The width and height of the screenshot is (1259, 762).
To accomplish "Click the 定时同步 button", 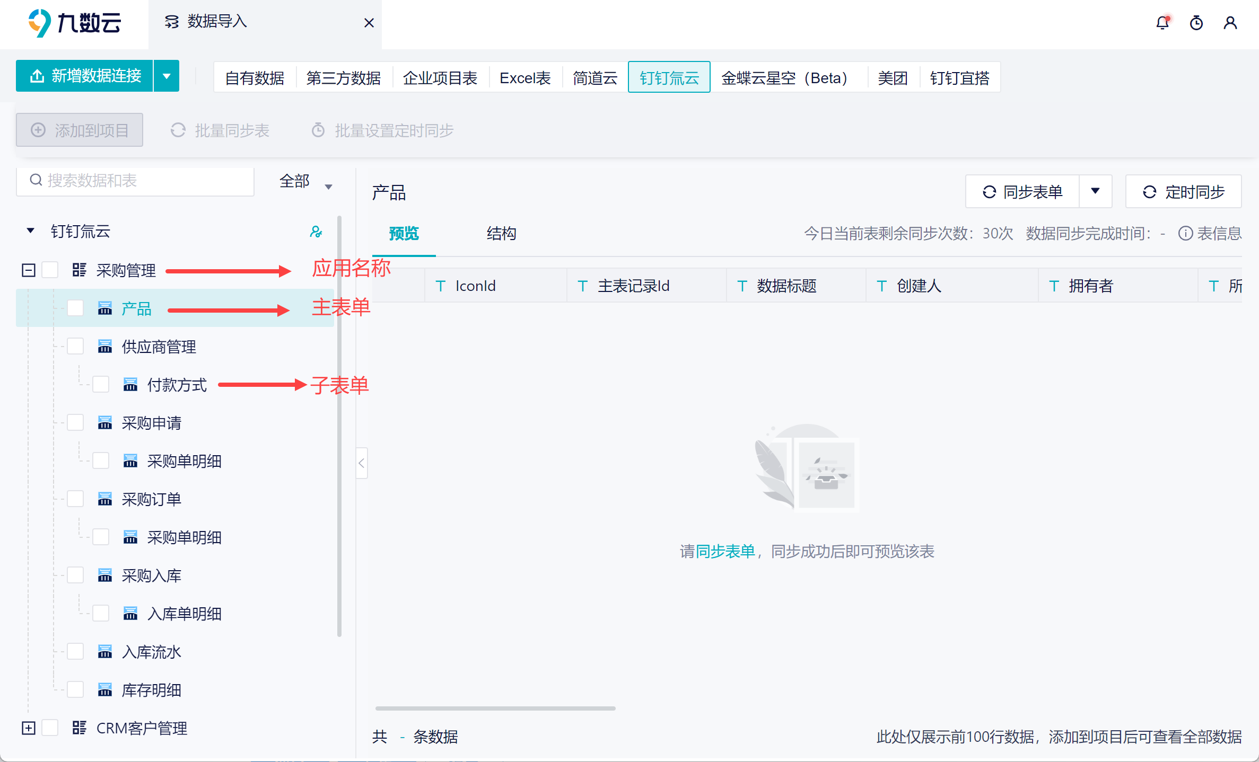I will pyautogui.click(x=1183, y=192).
